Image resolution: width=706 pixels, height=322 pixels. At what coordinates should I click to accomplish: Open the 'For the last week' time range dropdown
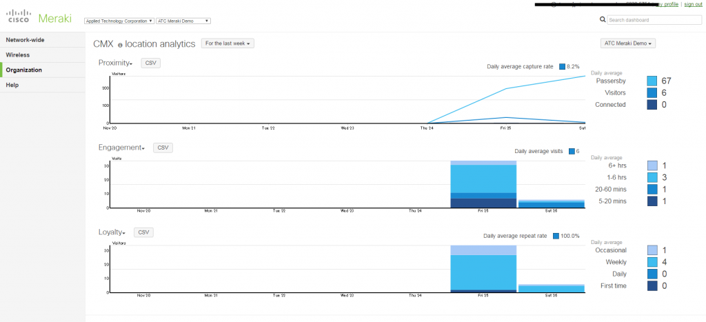[x=228, y=43]
